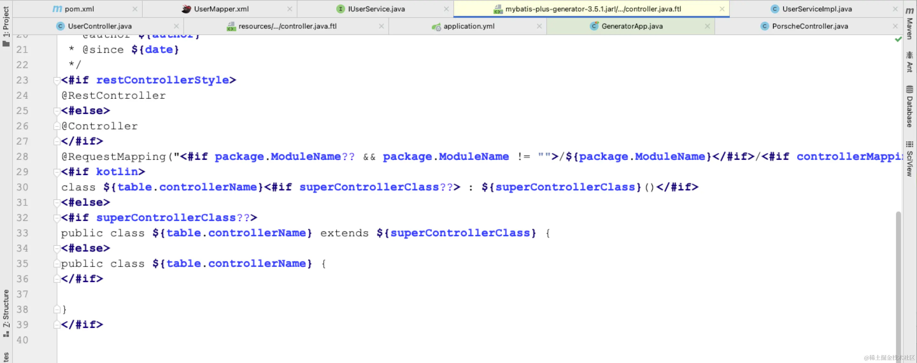Viewport: 917px width, 363px height.
Task: Open the IUserService.java tab
Action: pyautogui.click(x=376, y=9)
